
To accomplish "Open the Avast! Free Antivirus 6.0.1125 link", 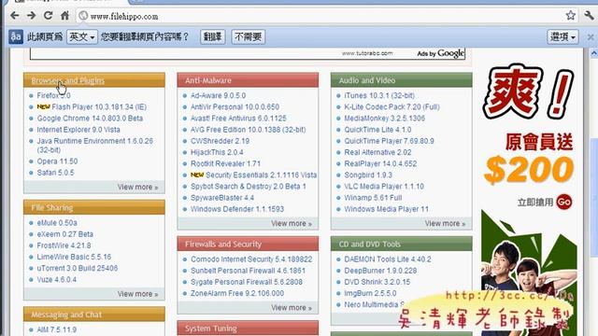I will pyautogui.click(x=238, y=119).
